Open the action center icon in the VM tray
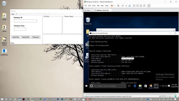This screenshot has height=101, width=179. 169,86
